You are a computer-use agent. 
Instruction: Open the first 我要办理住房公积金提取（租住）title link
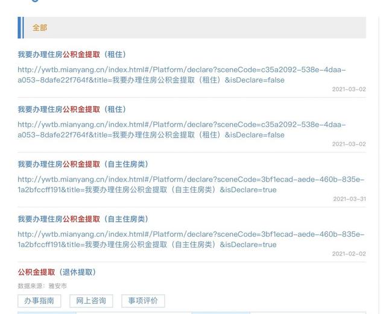tap(72, 54)
